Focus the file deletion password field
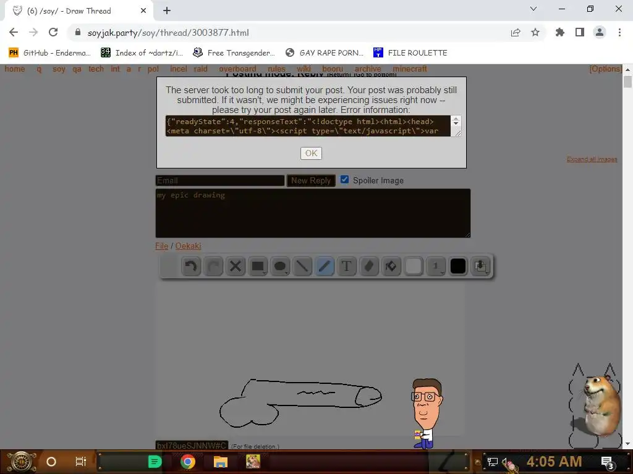The width and height of the screenshot is (633, 474). click(x=192, y=446)
